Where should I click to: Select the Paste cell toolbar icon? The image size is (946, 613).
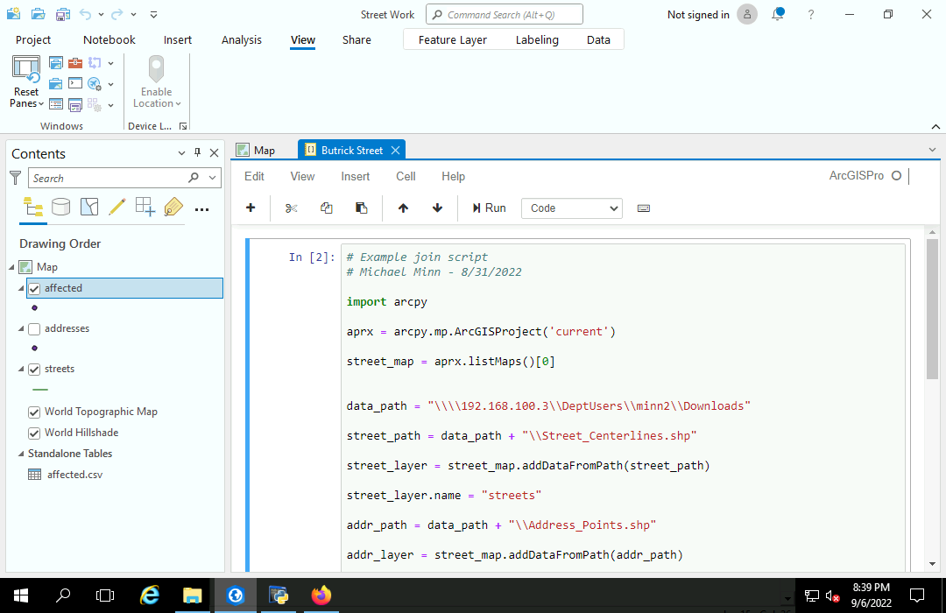361,208
